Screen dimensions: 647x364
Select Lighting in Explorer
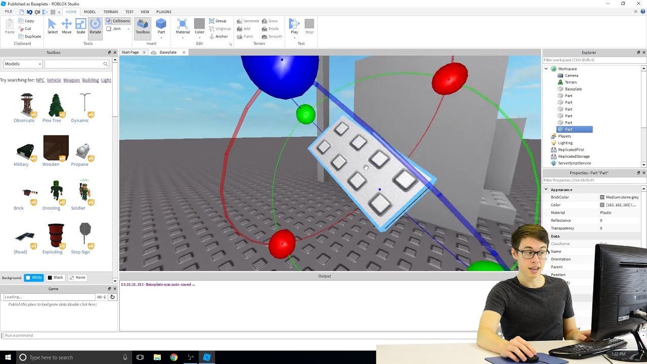565,143
